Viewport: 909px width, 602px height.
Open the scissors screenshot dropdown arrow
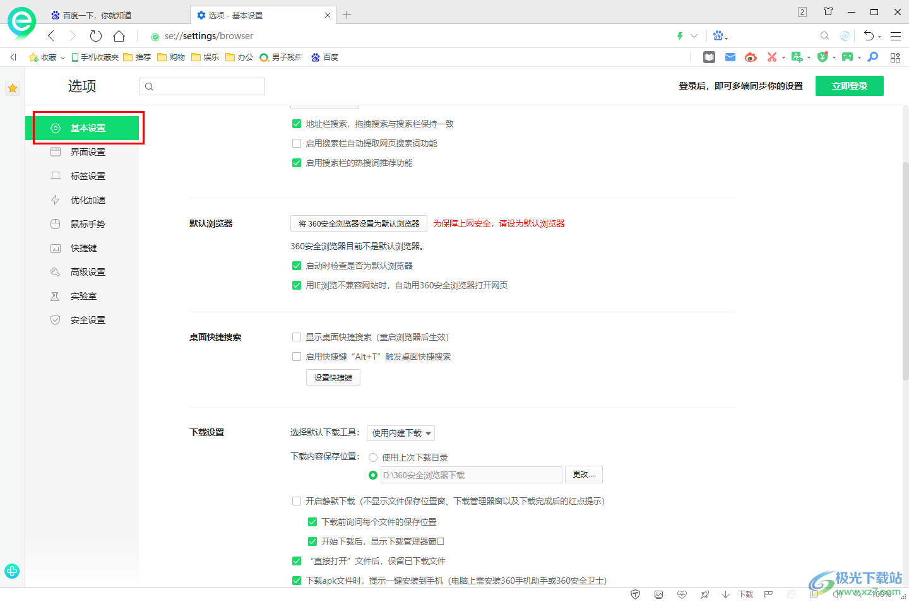pyautogui.click(x=783, y=58)
